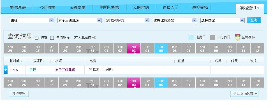
Task: Open the 选择国家 country dropdown
Action: [223, 20]
